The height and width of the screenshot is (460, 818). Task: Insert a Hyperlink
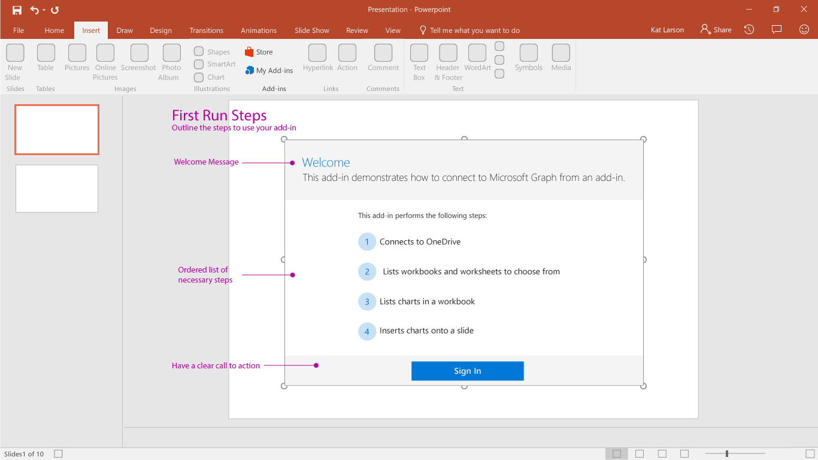pyautogui.click(x=318, y=58)
